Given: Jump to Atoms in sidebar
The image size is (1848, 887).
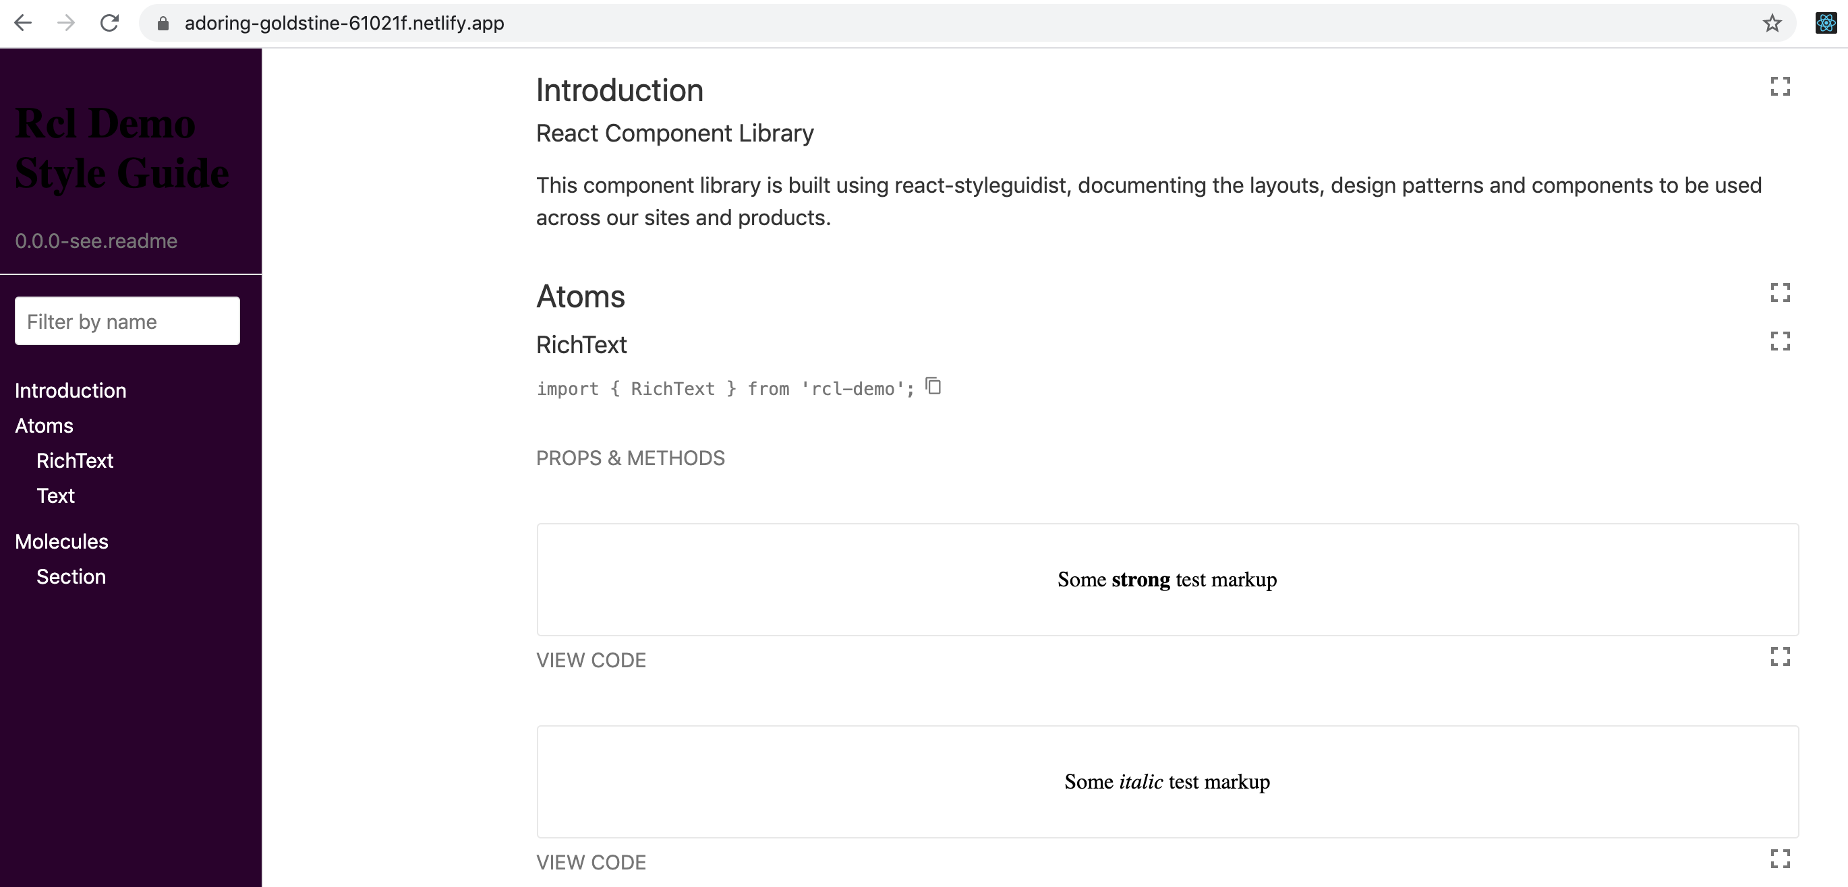Looking at the screenshot, I should pos(44,426).
